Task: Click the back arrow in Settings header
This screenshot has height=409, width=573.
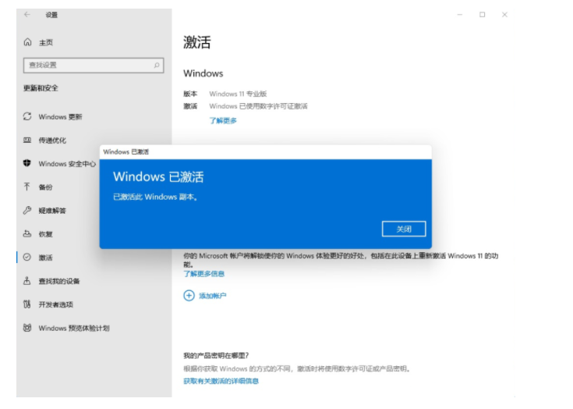Action: 27,15
